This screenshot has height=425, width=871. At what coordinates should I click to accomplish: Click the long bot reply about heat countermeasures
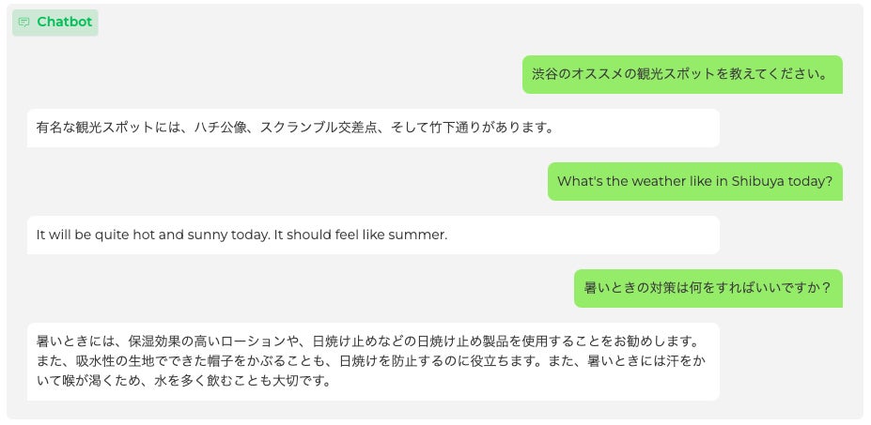(x=373, y=361)
